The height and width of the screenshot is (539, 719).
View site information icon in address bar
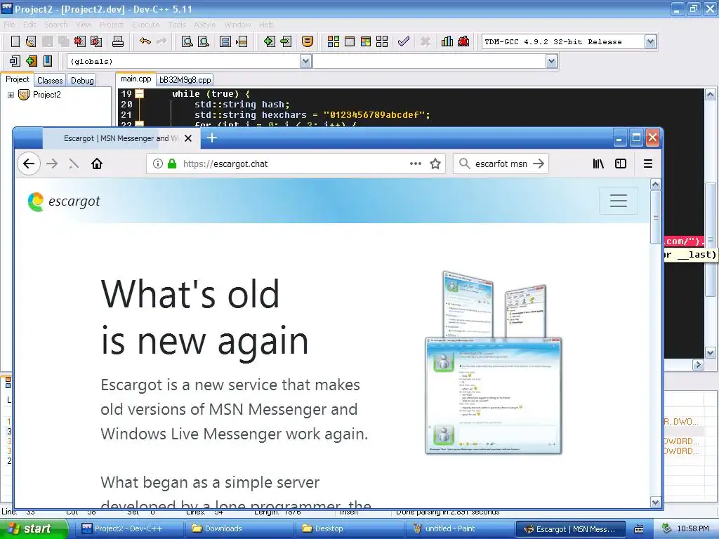click(x=158, y=164)
